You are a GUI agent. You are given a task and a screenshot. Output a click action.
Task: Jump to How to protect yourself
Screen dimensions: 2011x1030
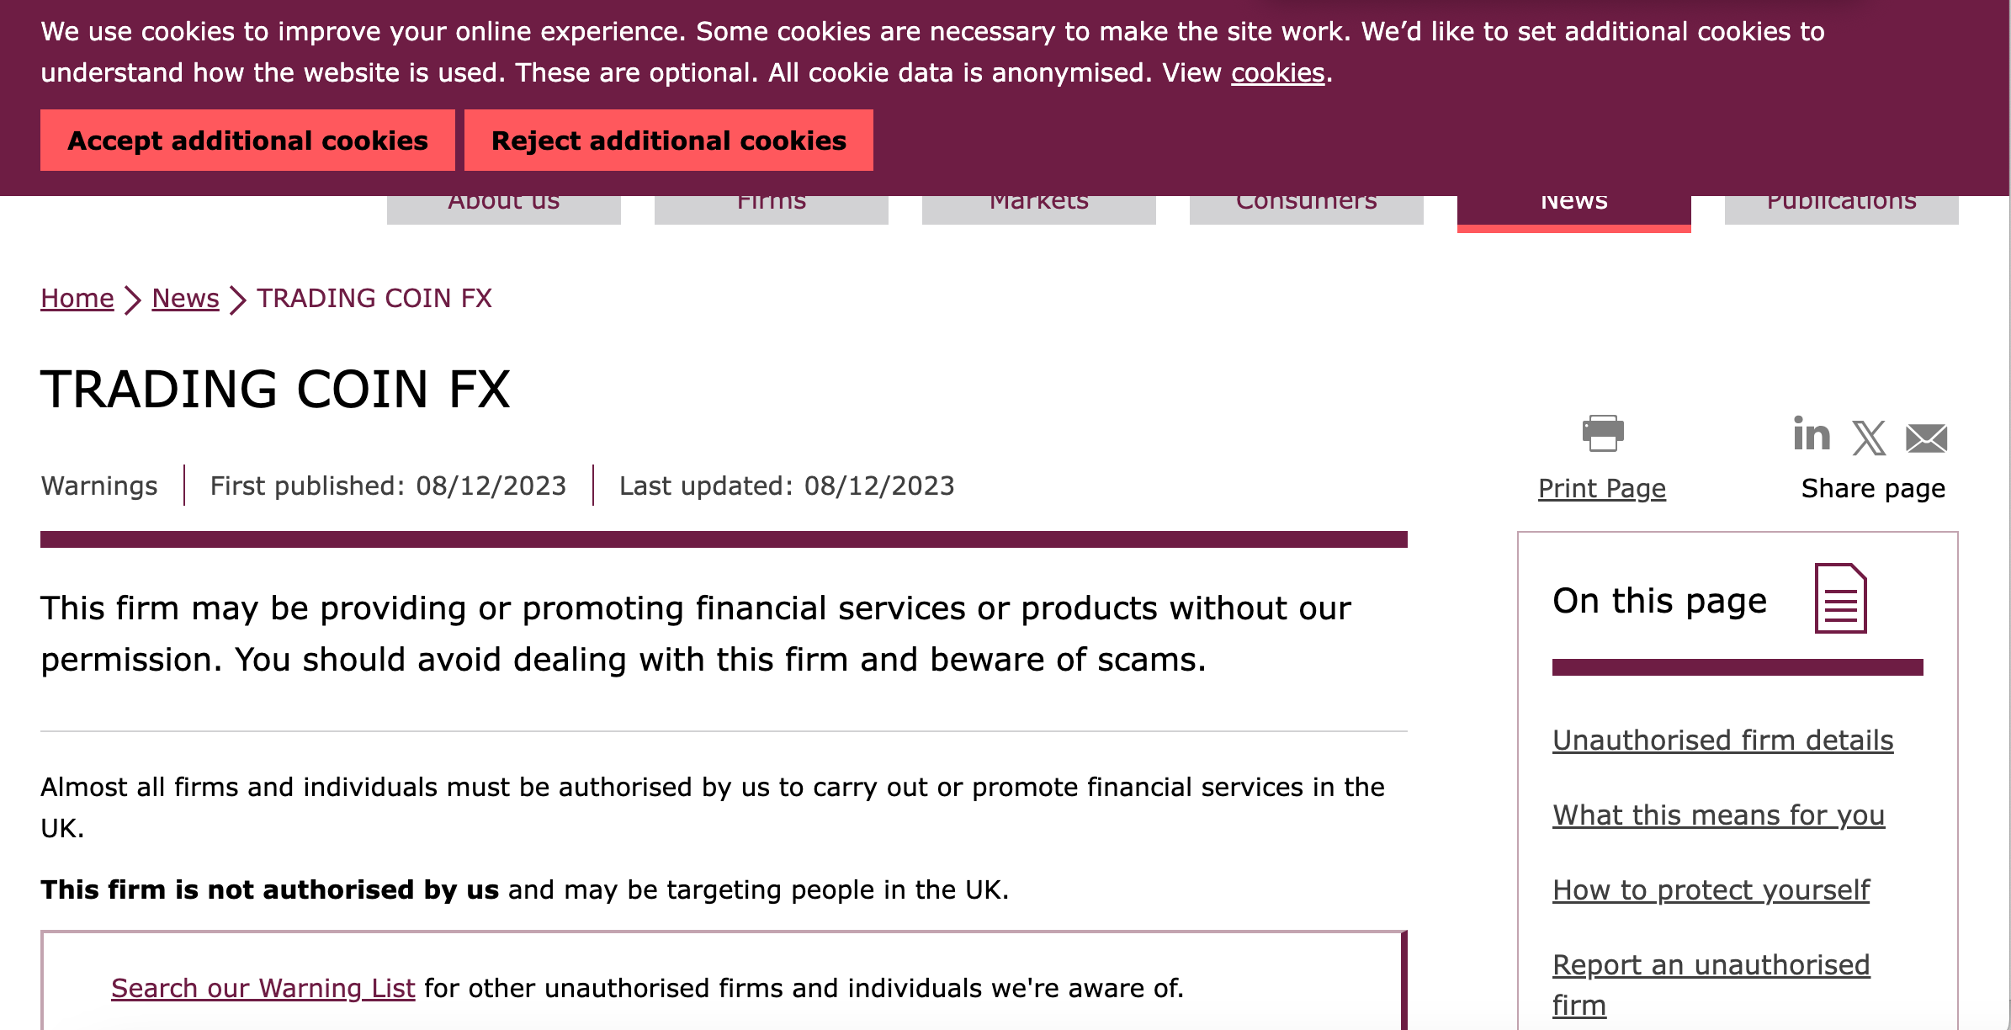click(1711, 890)
